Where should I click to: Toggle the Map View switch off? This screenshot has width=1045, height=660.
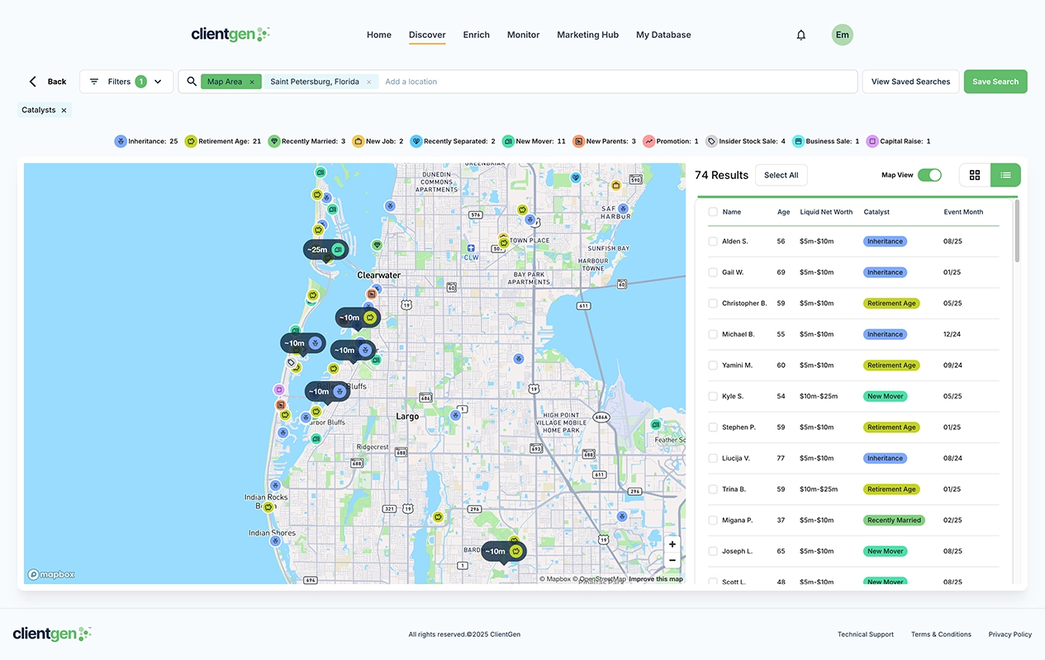pyautogui.click(x=929, y=175)
